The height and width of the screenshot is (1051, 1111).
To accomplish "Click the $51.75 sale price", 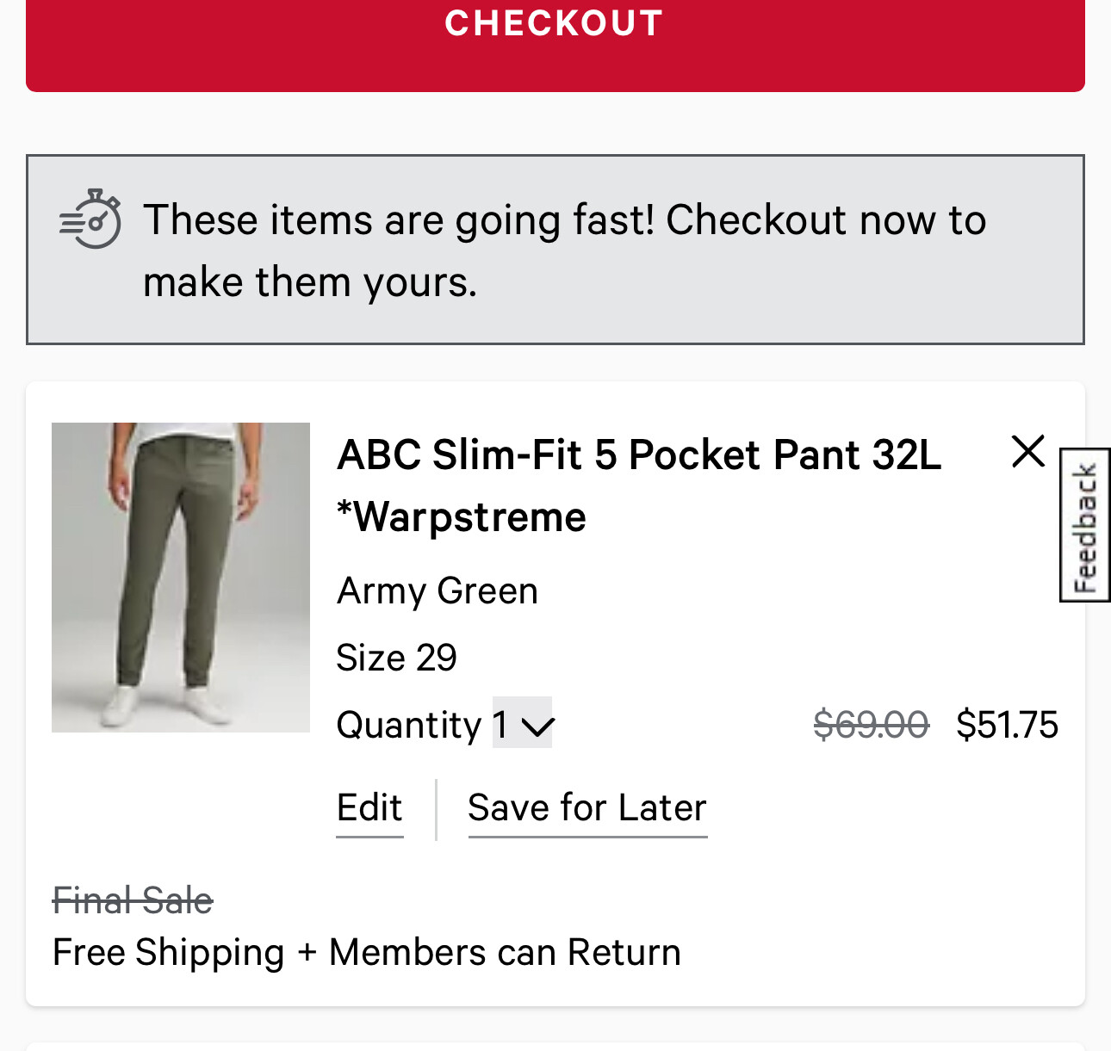I will point(1007,725).
